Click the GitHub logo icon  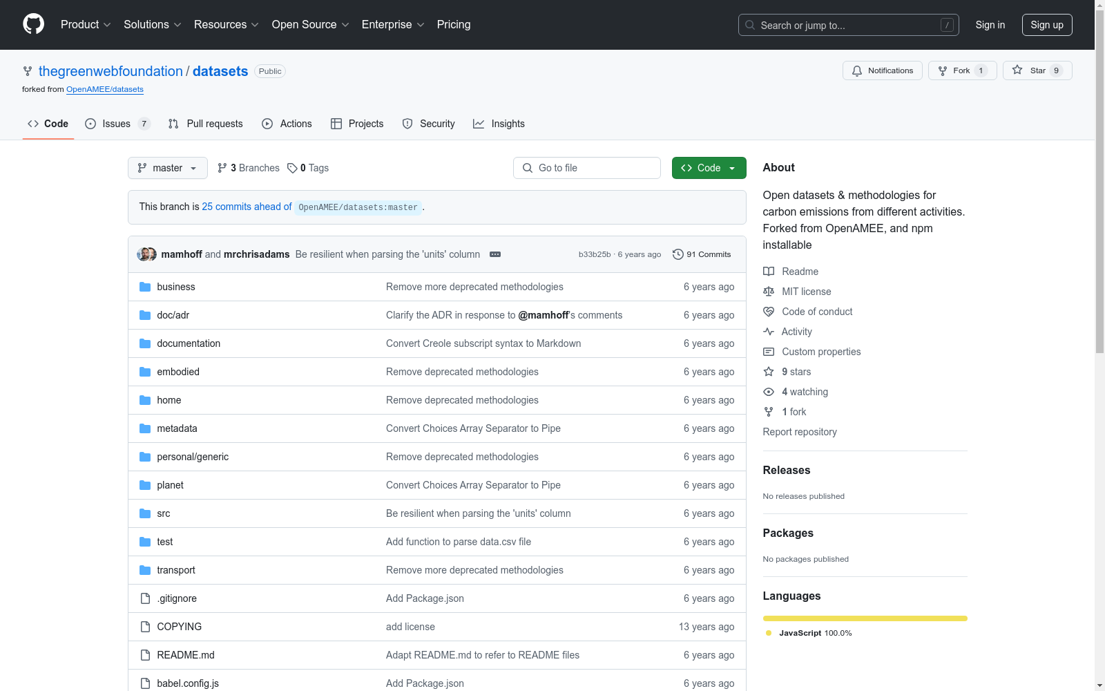(x=33, y=24)
